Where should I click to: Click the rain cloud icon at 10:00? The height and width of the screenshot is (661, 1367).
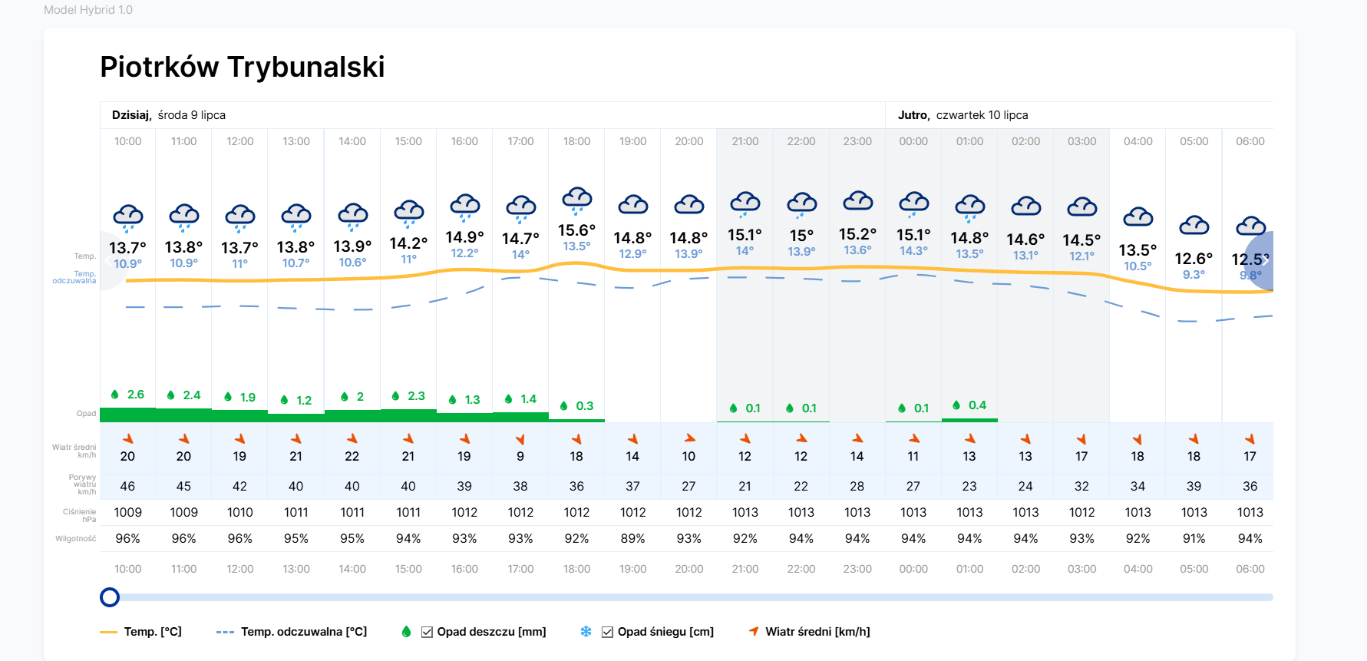(127, 217)
